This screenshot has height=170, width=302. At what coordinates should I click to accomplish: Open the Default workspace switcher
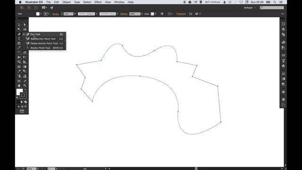(250, 8)
